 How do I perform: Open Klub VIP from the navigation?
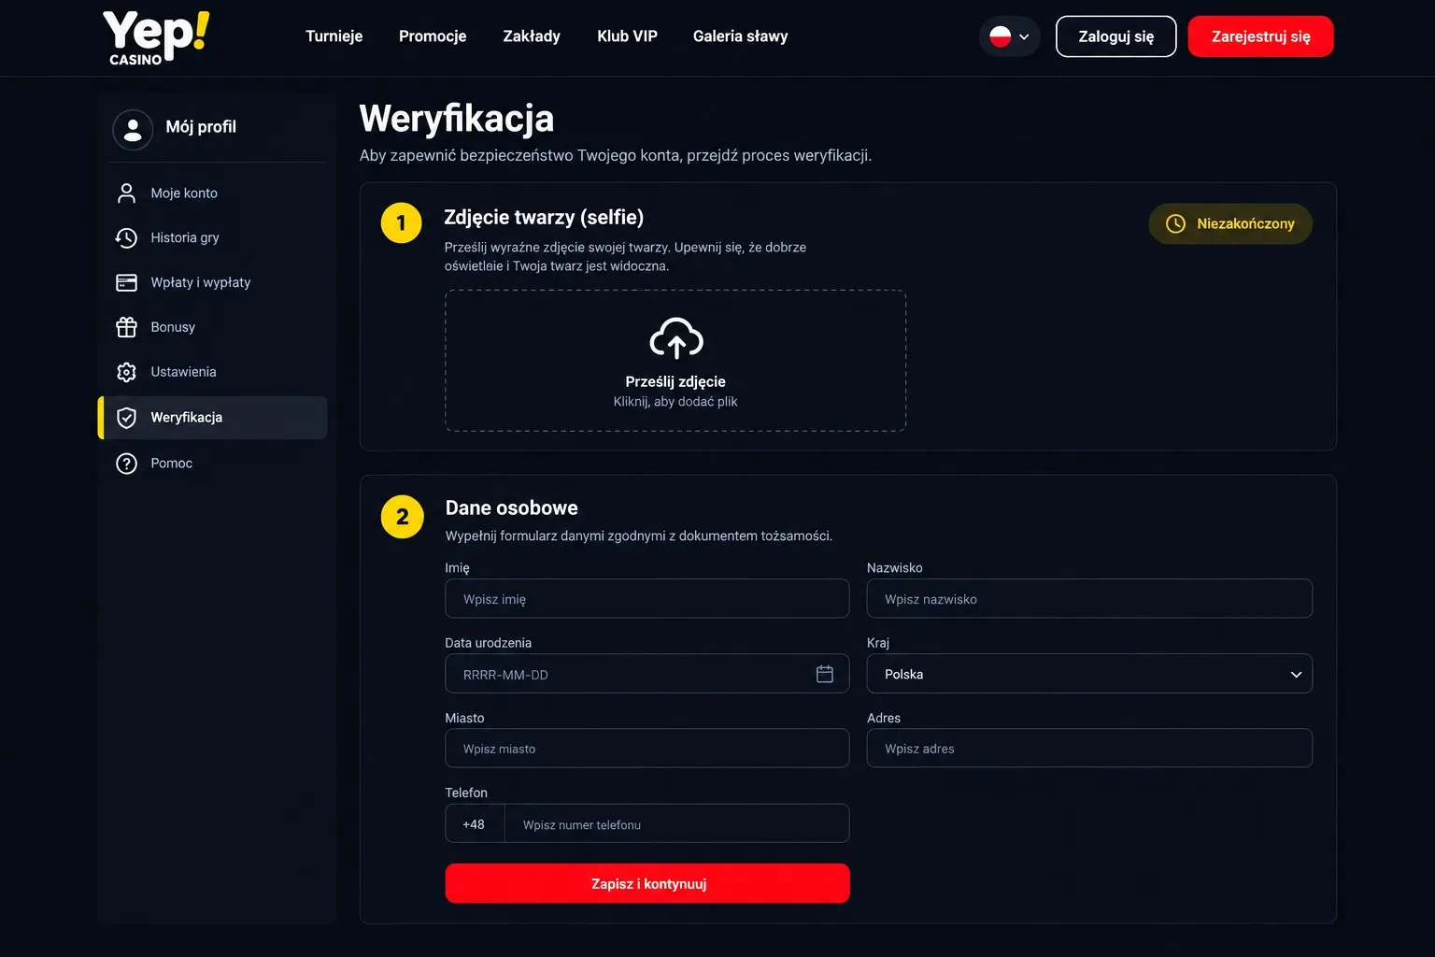627,36
